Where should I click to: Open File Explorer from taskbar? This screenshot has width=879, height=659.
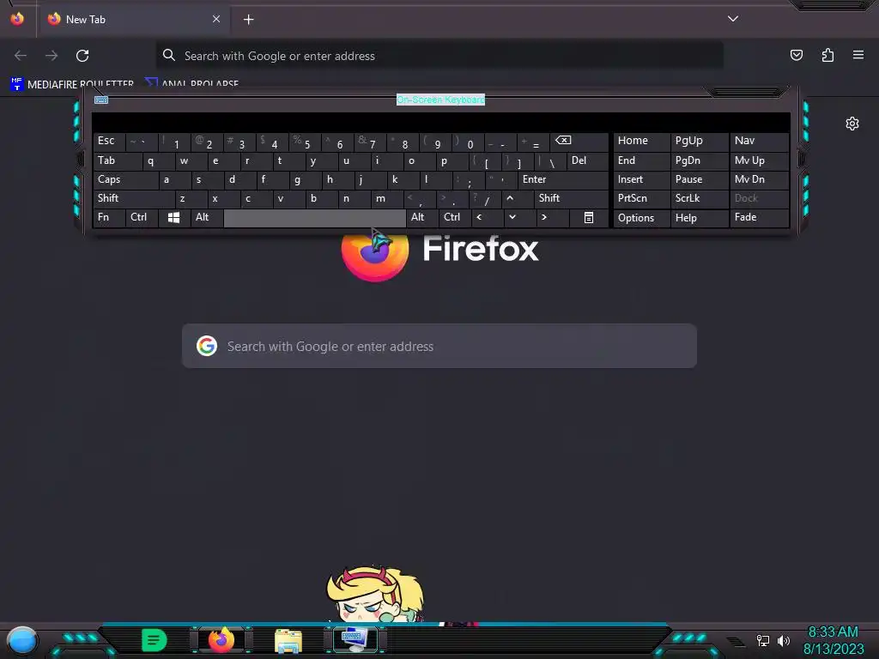tap(288, 640)
